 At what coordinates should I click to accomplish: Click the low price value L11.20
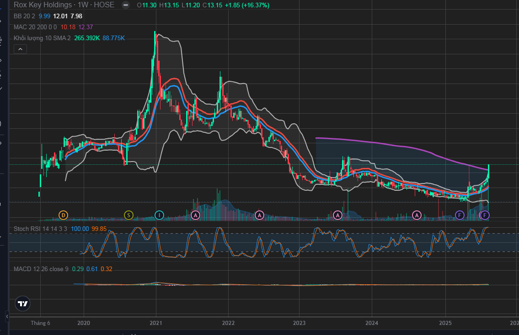191,5
